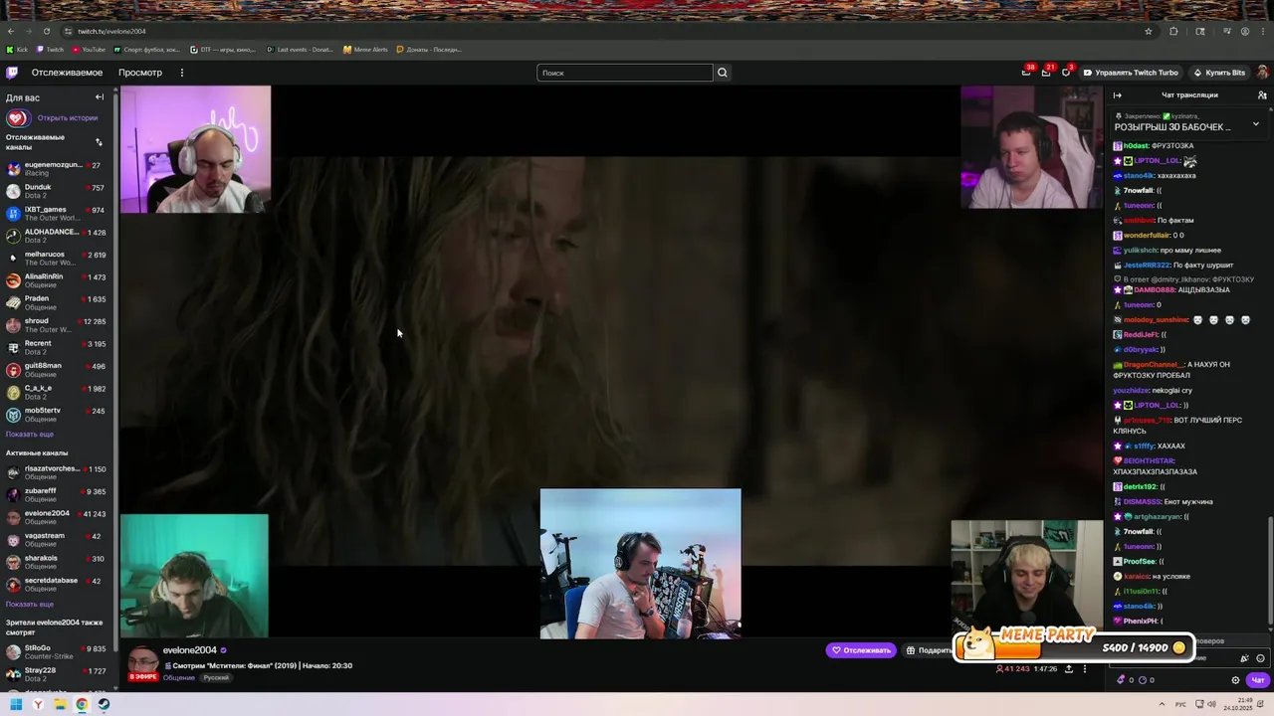Click the DragonChannel__ username in chat
The width and height of the screenshot is (1274, 716).
tap(1154, 365)
